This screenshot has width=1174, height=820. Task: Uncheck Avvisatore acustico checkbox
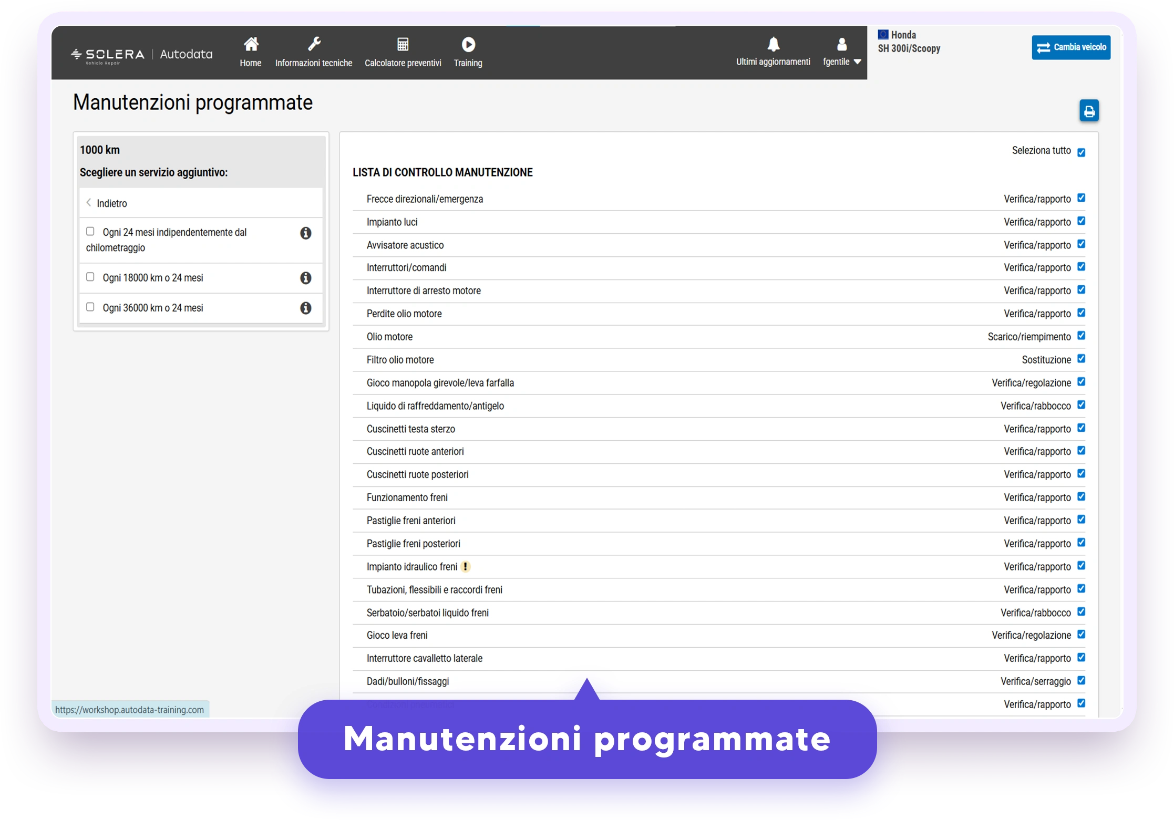click(1082, 244)
